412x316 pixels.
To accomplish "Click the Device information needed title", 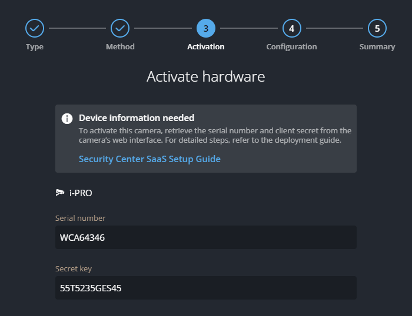I will pos(137,118).
